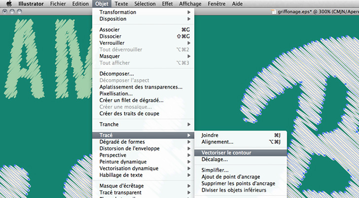Choose Alignement... in the Tracé submenu
359x198 pixels.
click(x=241, y=142)
